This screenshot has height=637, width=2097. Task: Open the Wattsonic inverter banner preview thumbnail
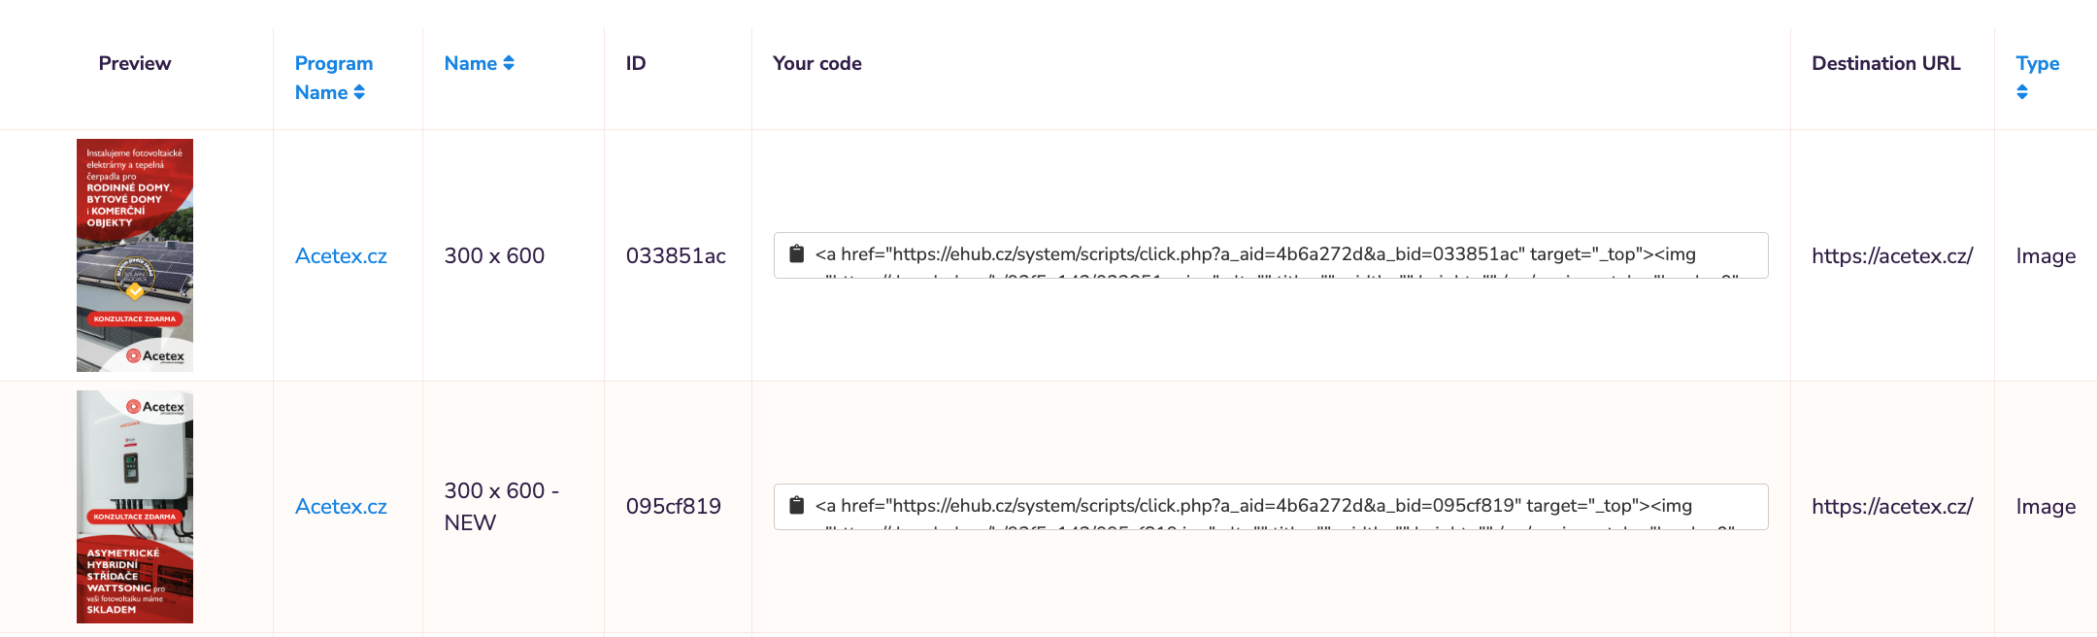pos(135,507)
